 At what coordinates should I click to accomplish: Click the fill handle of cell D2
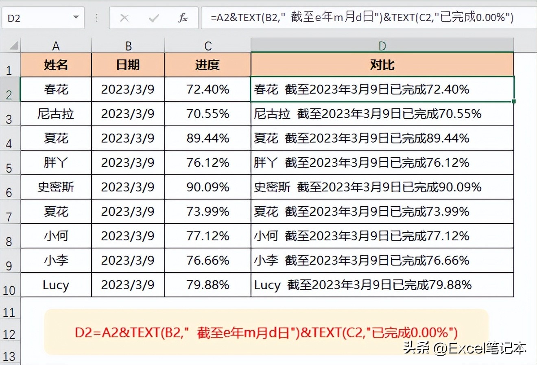513,102
